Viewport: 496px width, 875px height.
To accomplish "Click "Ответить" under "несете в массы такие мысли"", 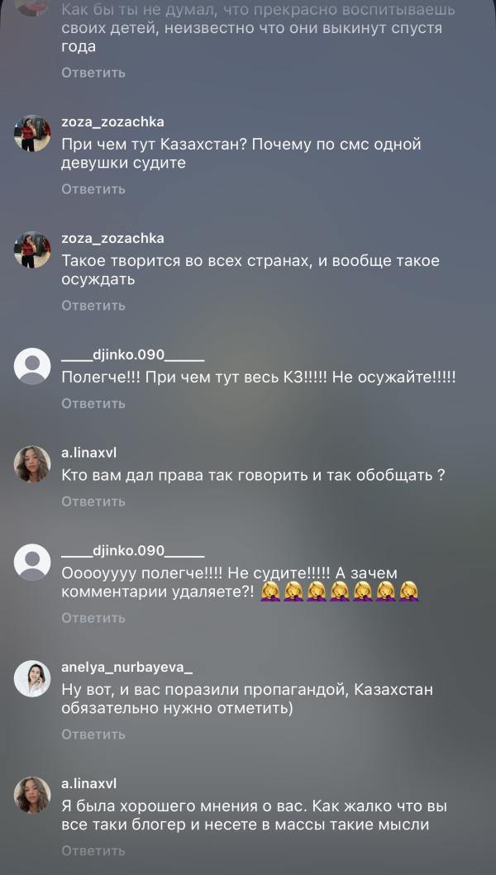I will [93, 851].
